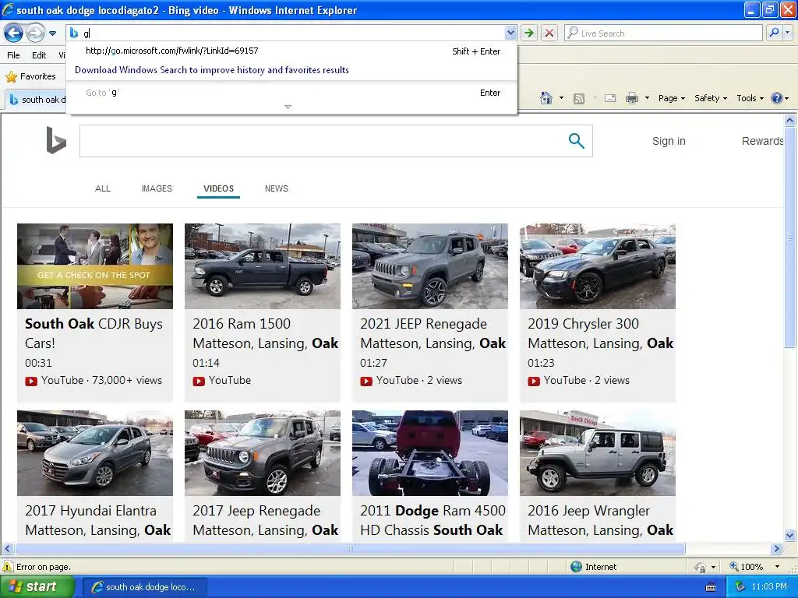Select the VIDEOS tab

click(x=219, y=188)
